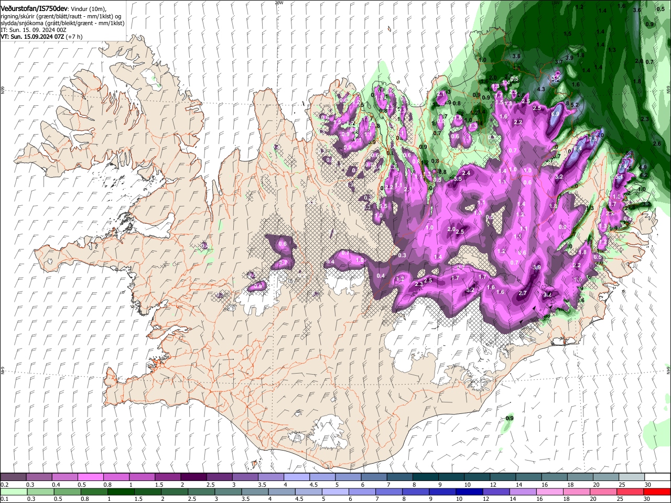Pick the 5–6 pale periwinkle rain swatch
Image resolution: width=671 pixels, height=503 pixels.
(x=335, y=492)
